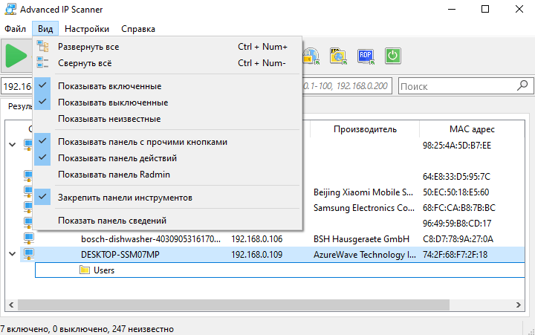535x335 pixels.
Task: Click computer icon of bosch-dishwasher row
Action: pyautogui.click(x=29, y=238)
